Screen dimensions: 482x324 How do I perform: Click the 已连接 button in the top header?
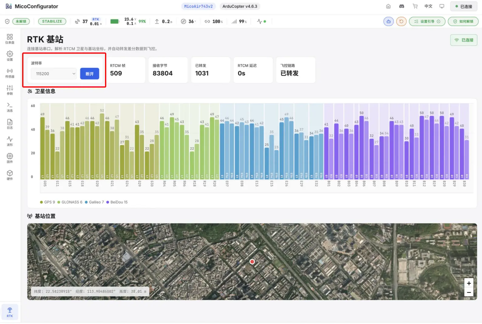(x=464, y=6)
